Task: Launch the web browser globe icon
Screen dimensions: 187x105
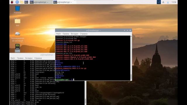Action: tap(17, 2)
